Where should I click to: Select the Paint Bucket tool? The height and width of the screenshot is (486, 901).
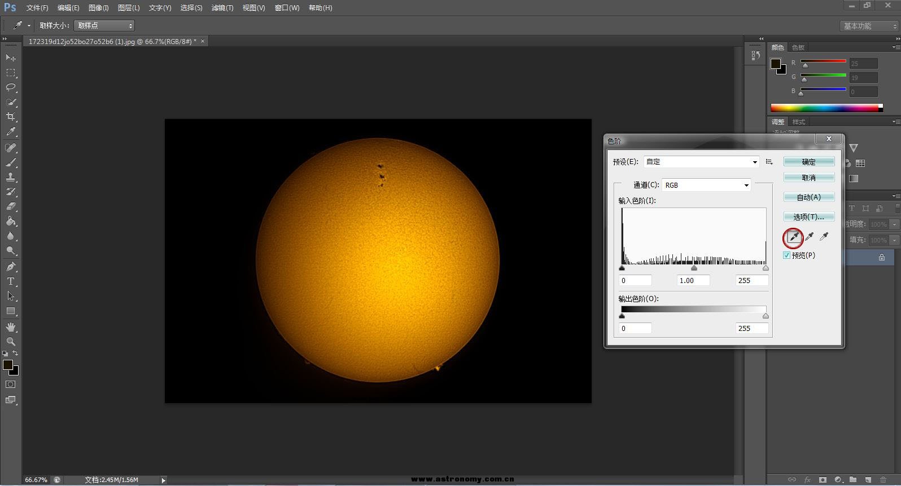[x=11, y=221]
